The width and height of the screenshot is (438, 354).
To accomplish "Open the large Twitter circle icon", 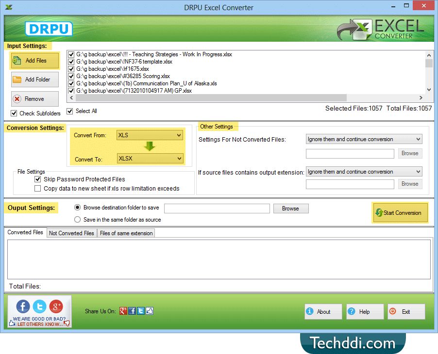I will [x=40, y=306].
